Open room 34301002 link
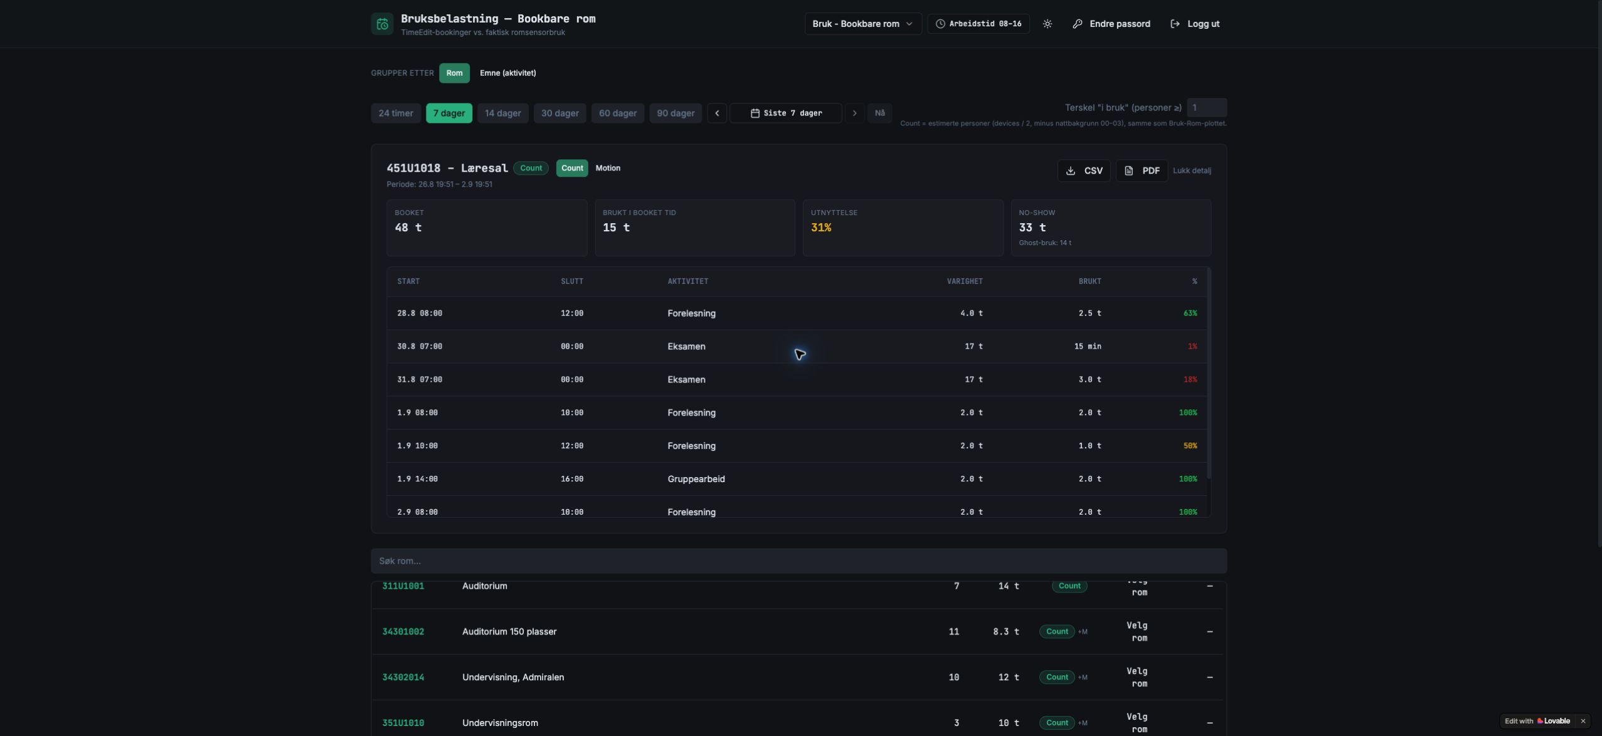The width and height of the screenshot is (1602, 736). (x=403, y=632)
